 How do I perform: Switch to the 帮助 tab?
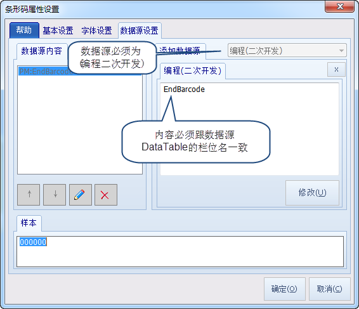coord(24,30)
